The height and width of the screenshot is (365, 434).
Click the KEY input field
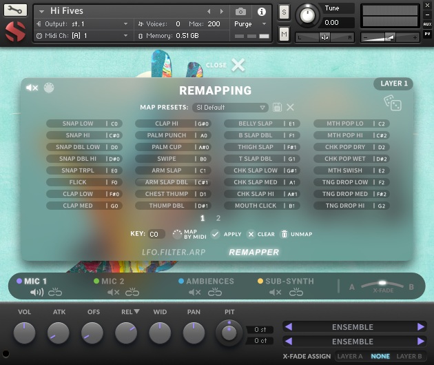coord(156,234)
